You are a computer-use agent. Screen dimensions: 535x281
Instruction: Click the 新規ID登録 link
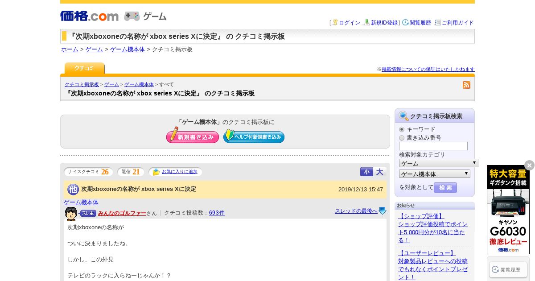coord(384,23)
